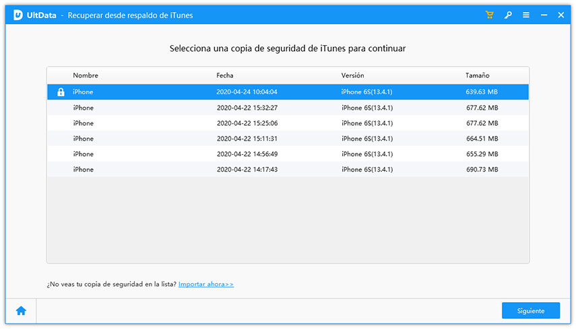Click iPhone 6S(13.4.1) in 655.29 MB row
The width and height of the screenshot is (576, 329).
pos(367,154)
